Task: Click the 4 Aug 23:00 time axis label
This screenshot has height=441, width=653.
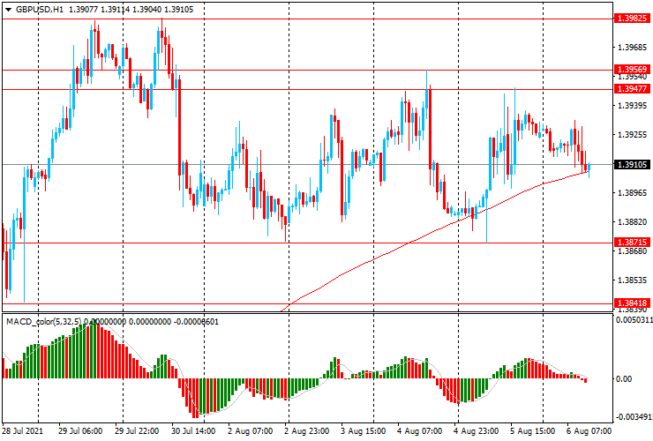Action: (476, 431)
